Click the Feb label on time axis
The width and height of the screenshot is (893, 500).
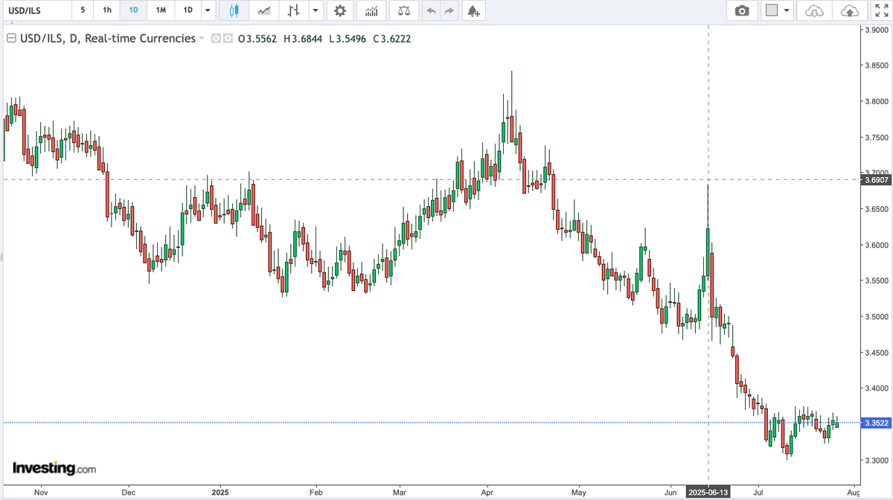pos(316,492)
